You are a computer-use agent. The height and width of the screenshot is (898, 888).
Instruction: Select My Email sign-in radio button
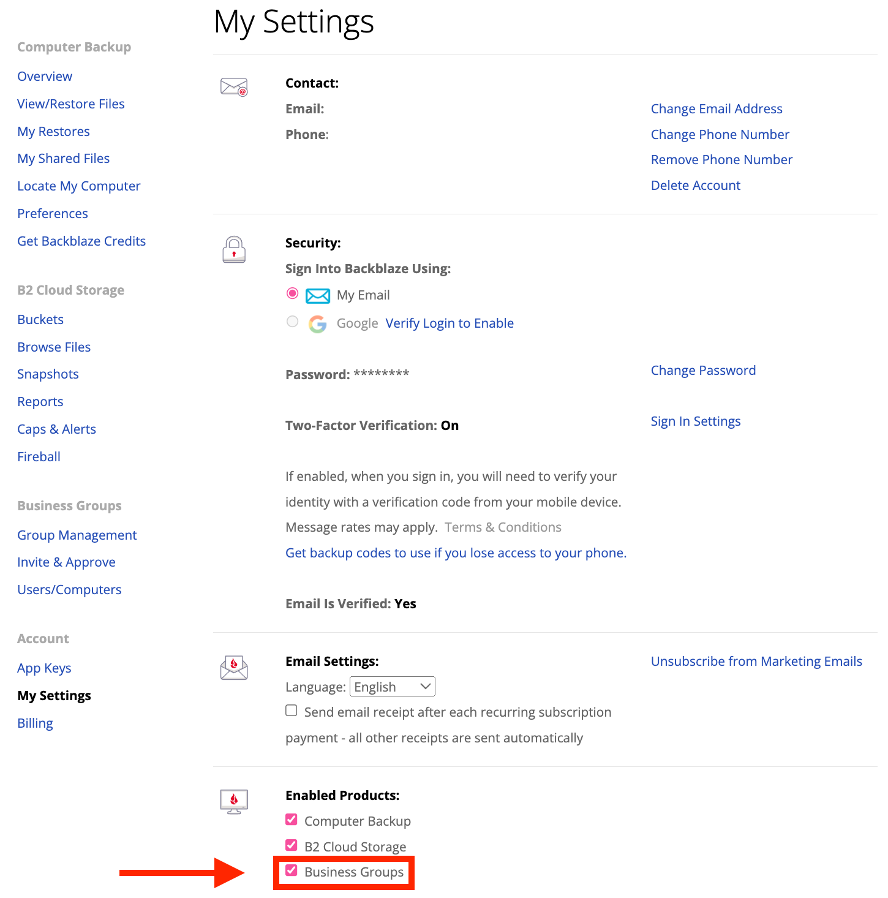tap(293, 293)
